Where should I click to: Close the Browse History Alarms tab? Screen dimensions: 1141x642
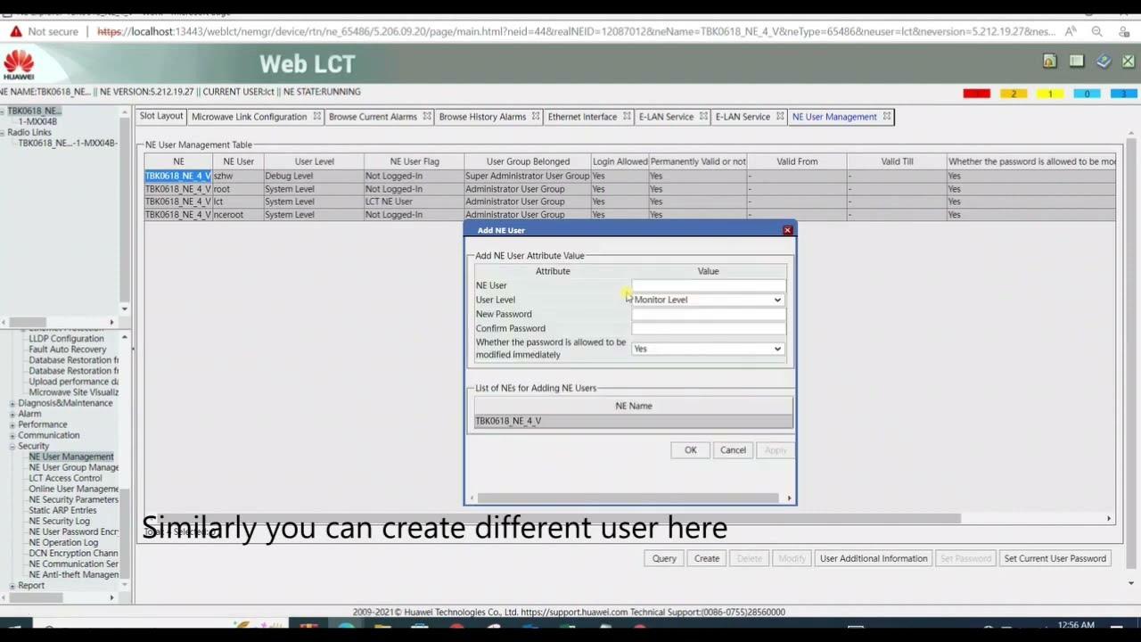point(536,117)
